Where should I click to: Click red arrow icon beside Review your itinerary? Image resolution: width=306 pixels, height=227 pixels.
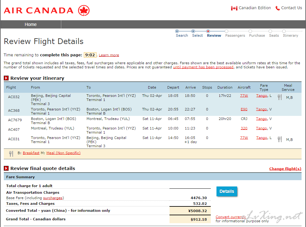[6, 78]
